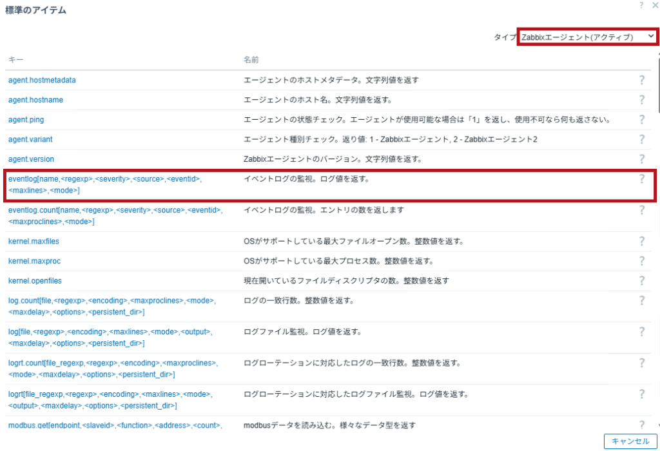Click the question mark beside kernel.maxfiles
The height and width of the screenshot is (451, 660).
point(642,241)
